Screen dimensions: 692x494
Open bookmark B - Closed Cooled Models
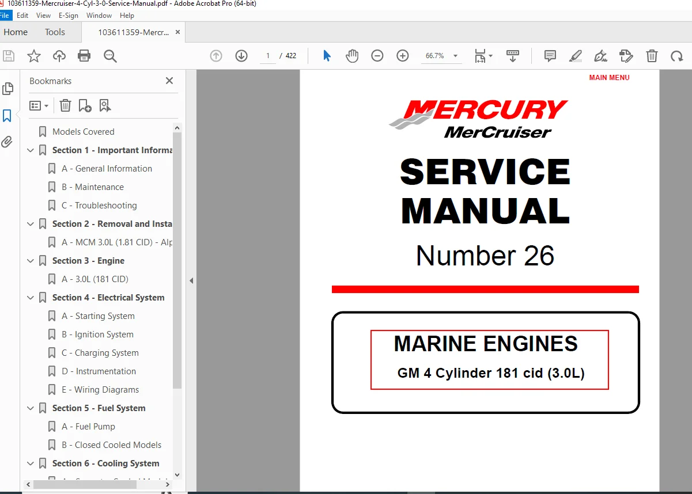click(111, 445)
